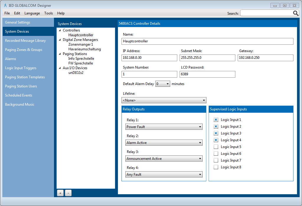Click the add device plus button
The height and width of the screenshot is (206, 302).
(x=60, y=193)
